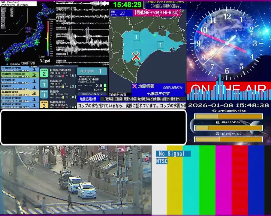
Task: Click the green station dot on the Tokachi map
Action: [155, 35]
